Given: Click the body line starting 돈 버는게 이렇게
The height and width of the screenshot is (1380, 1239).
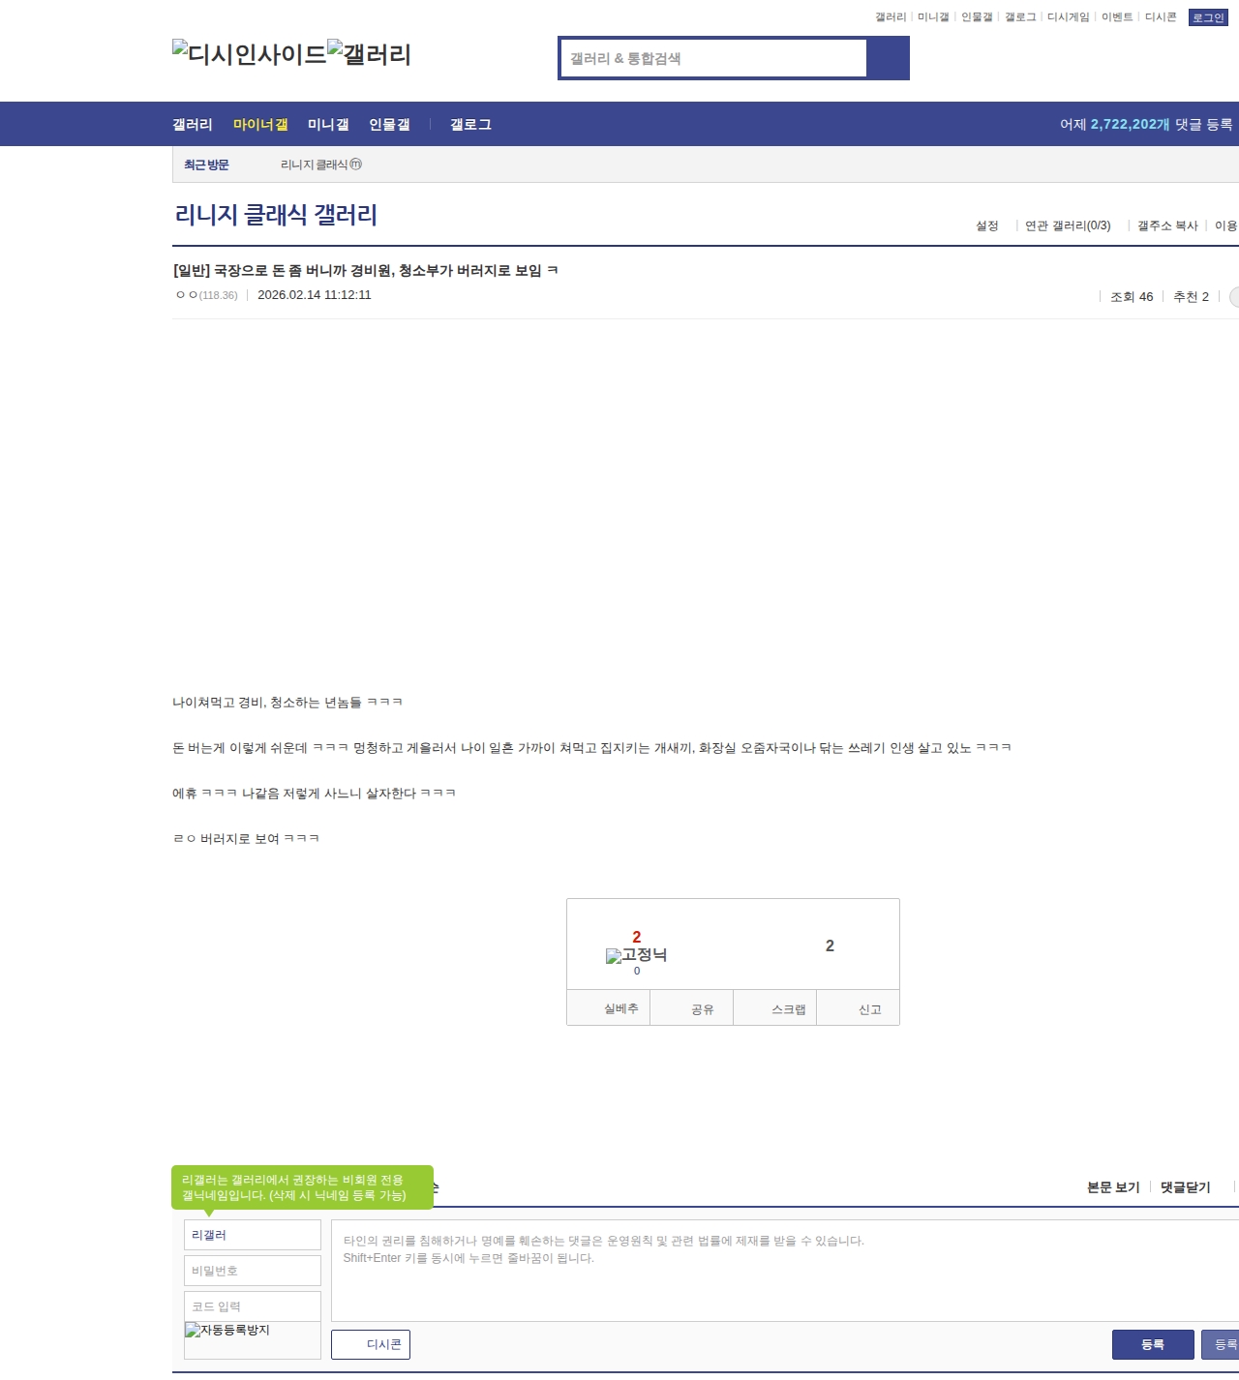Looking at the screenshot, I should (591, 748).
